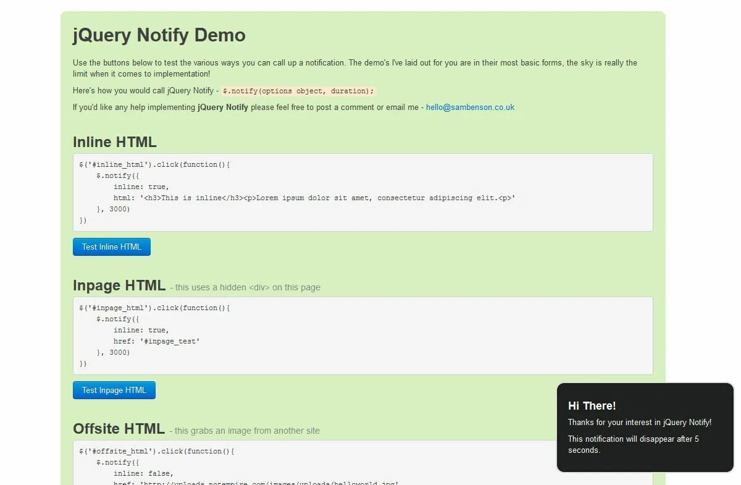Click the 'Use the buttons below' intro paragraph
This screenshot has height=485, width=741.
(355, 68)
